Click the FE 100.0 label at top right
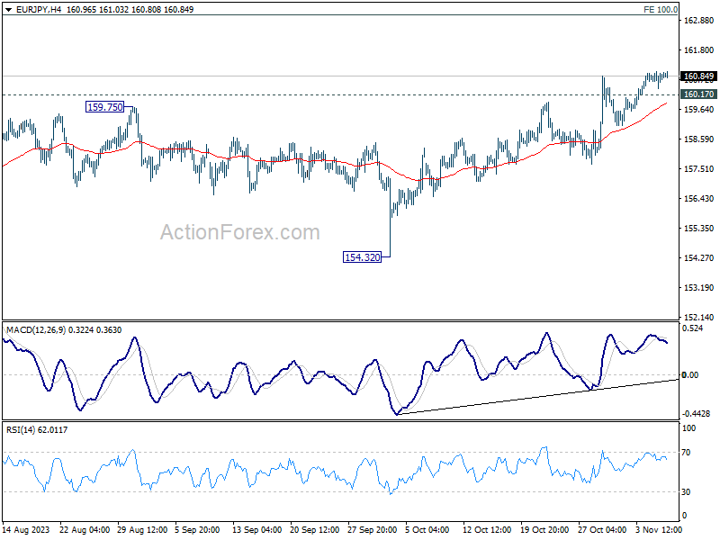The width and height of the screenshot is (720, 540). (x=661, y=9)
